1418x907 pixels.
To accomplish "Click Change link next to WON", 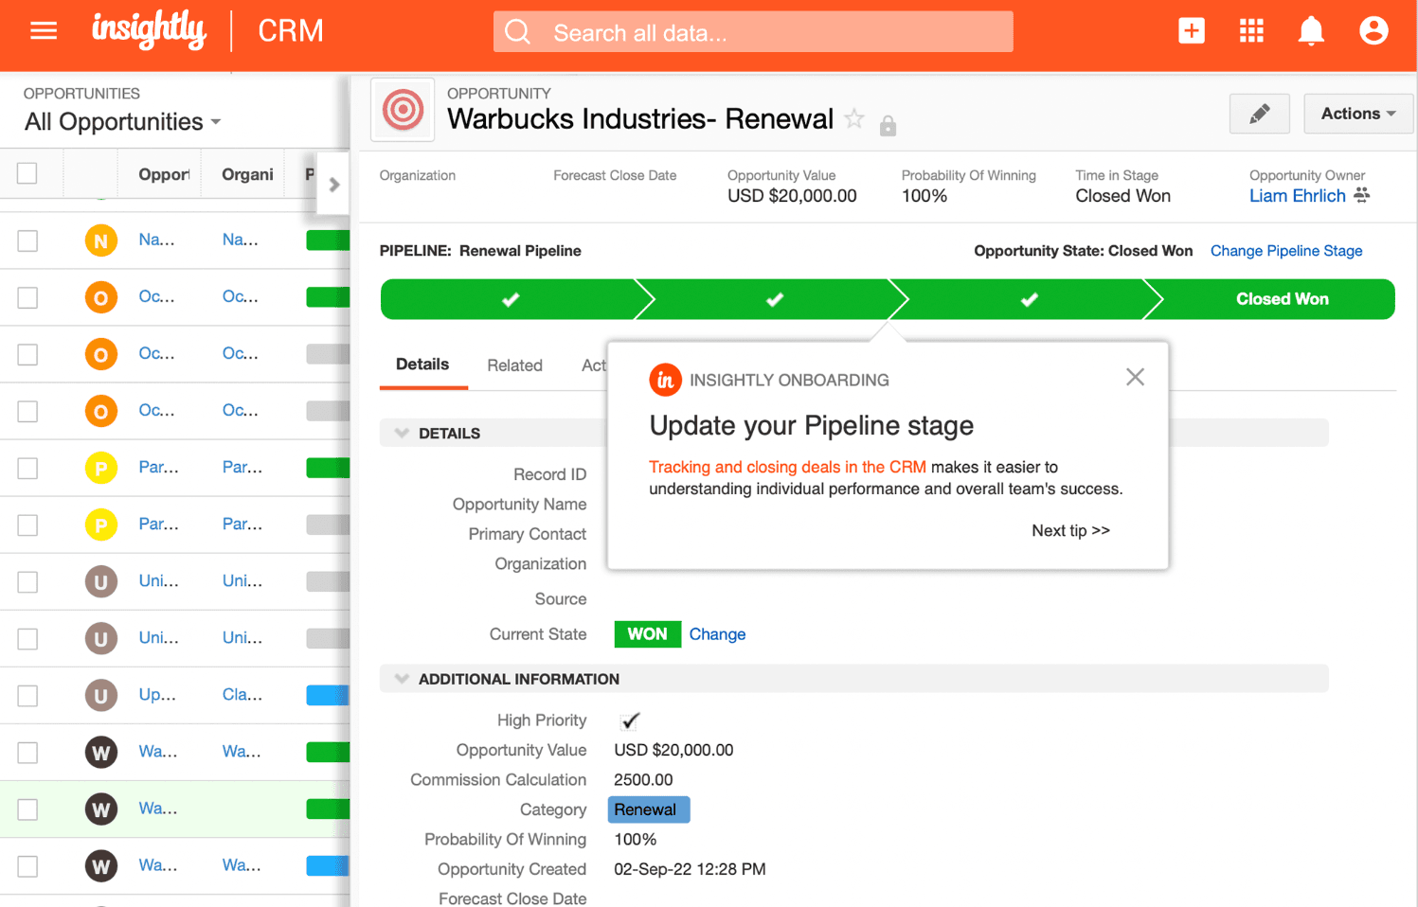I will (717, 634).
